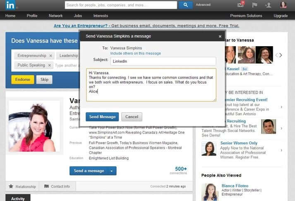Viewport: 295px width, 201px height.
Task: Click the LinkedIn logo icon
Action: 11,5
